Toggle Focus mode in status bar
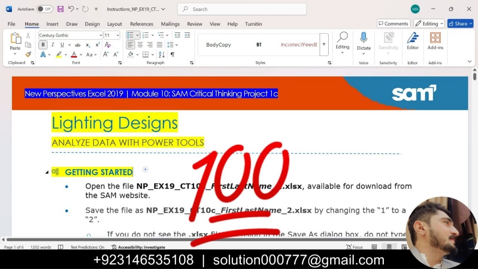 click(354, 247)
